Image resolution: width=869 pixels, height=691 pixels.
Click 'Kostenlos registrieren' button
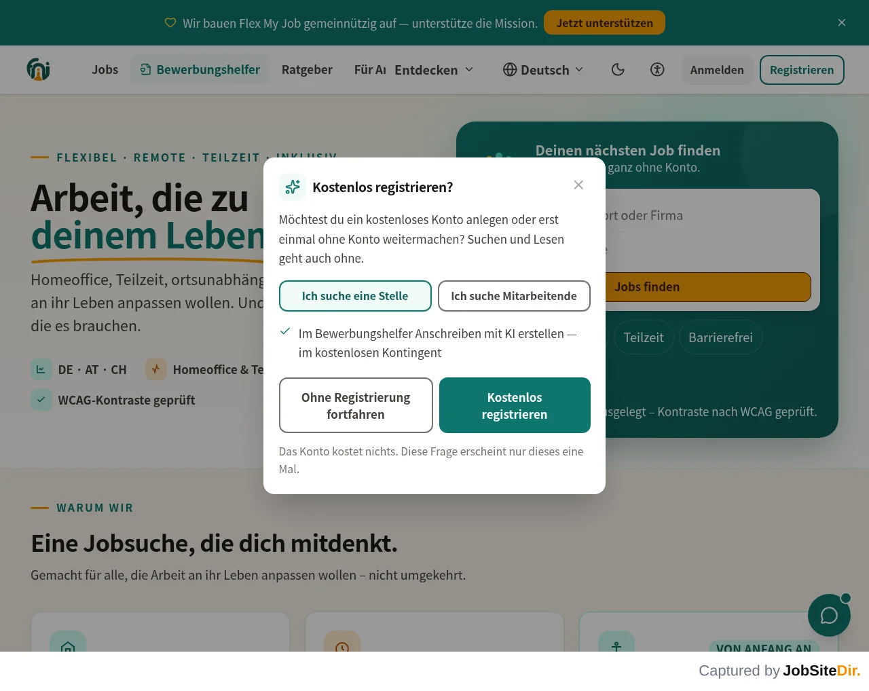(515, 405)
